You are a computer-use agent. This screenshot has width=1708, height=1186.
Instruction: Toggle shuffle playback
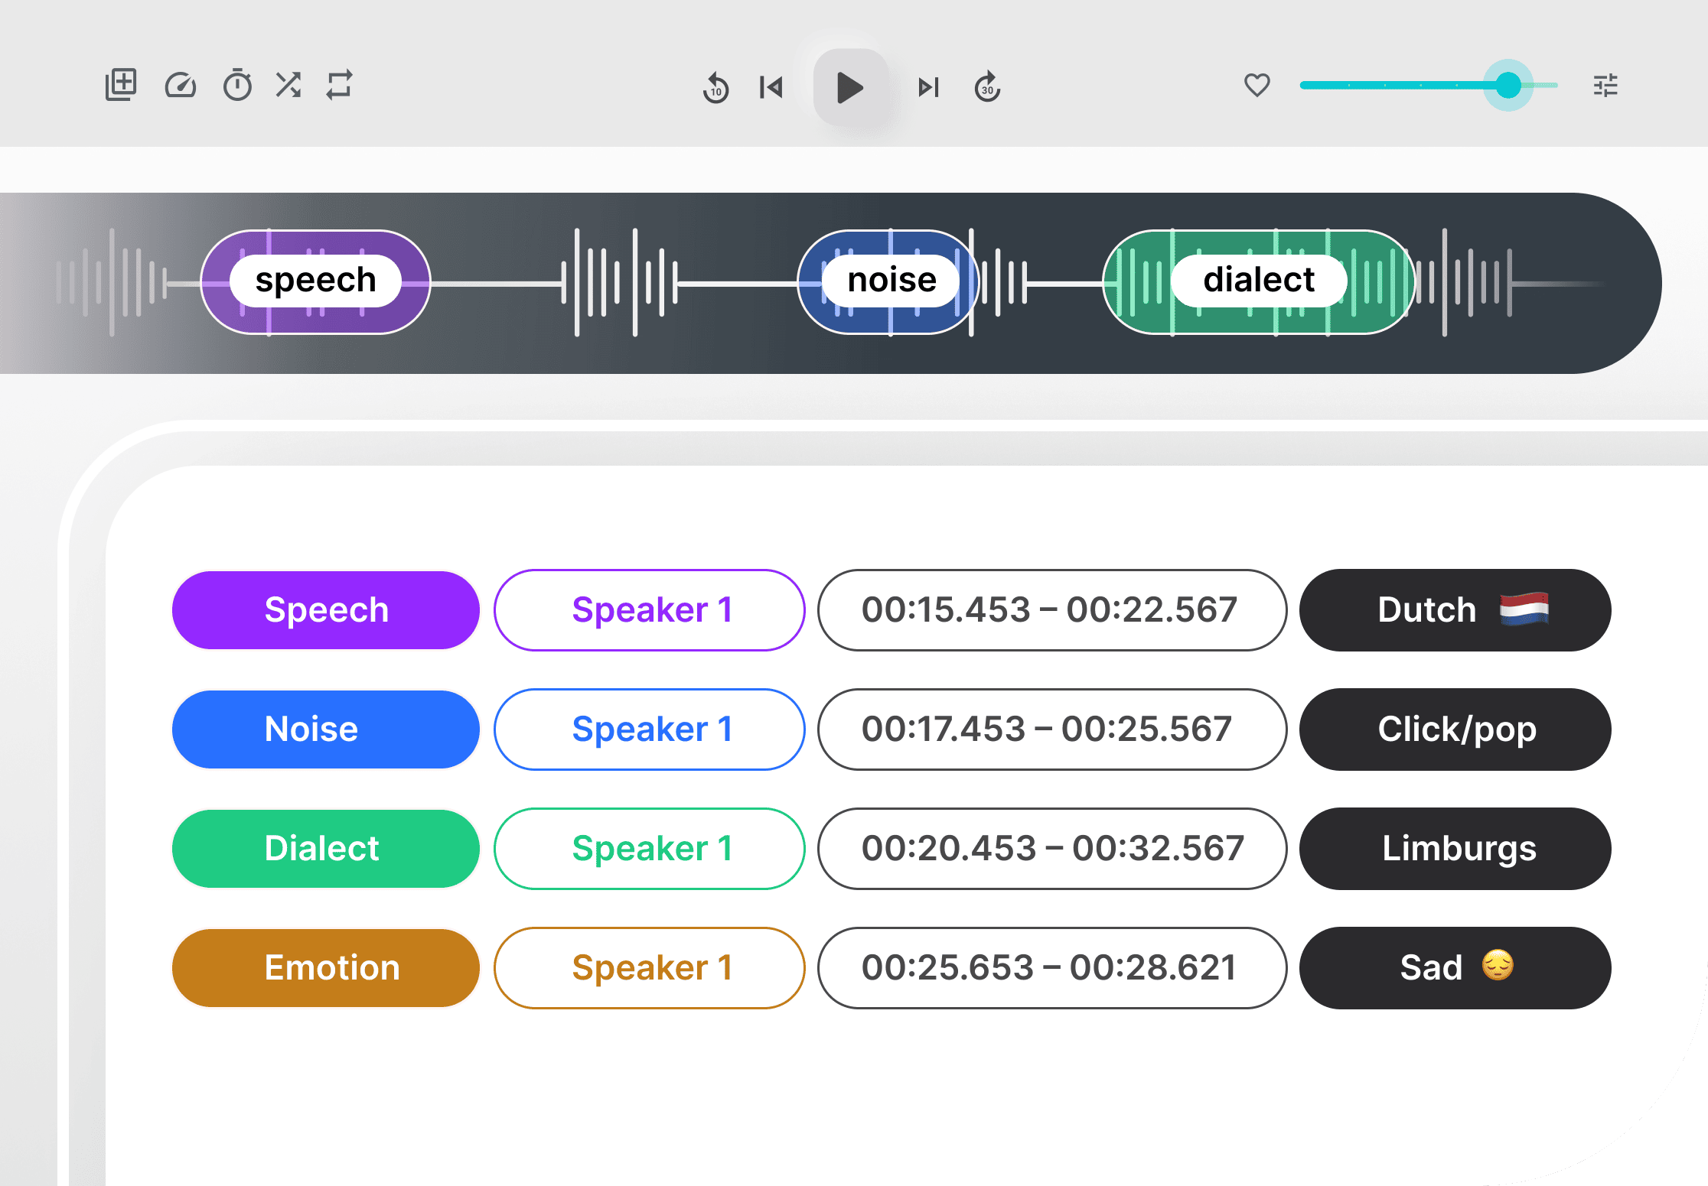[288, 85]
